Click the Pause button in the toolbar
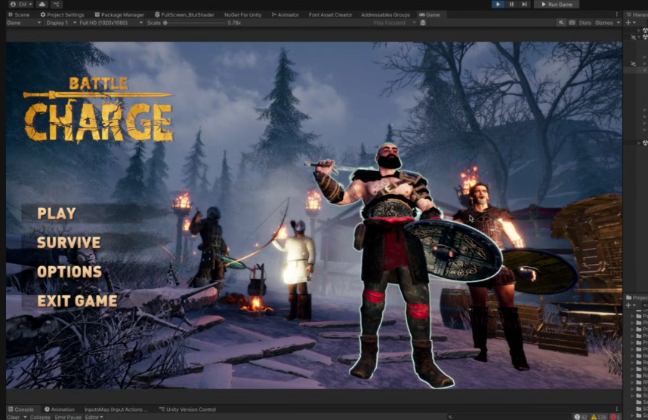Screen dimensions: 648x420 511,4
